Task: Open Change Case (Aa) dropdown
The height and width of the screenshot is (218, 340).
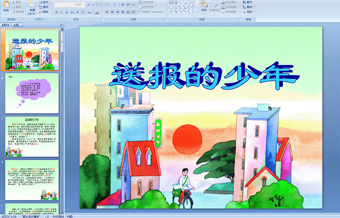Action: 90,12
